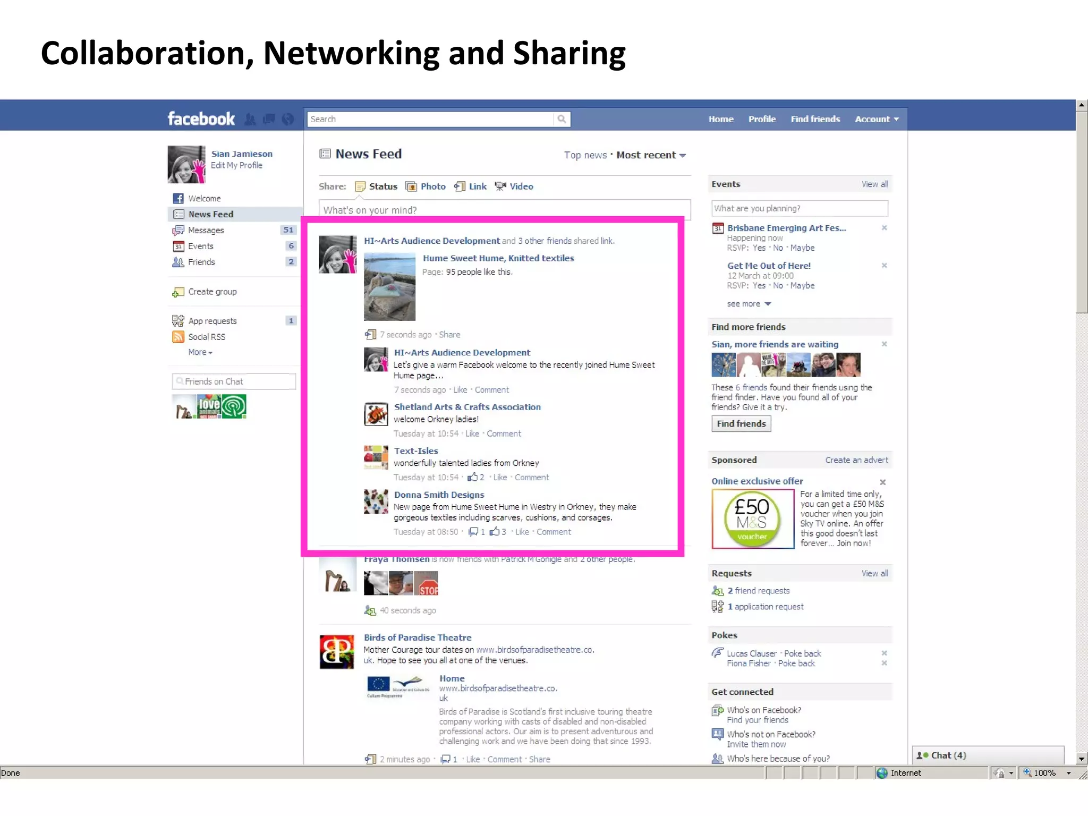1088x816 pixels.
Task: Open Find friends in the top navigation
Action: click(x=815, y=119)
